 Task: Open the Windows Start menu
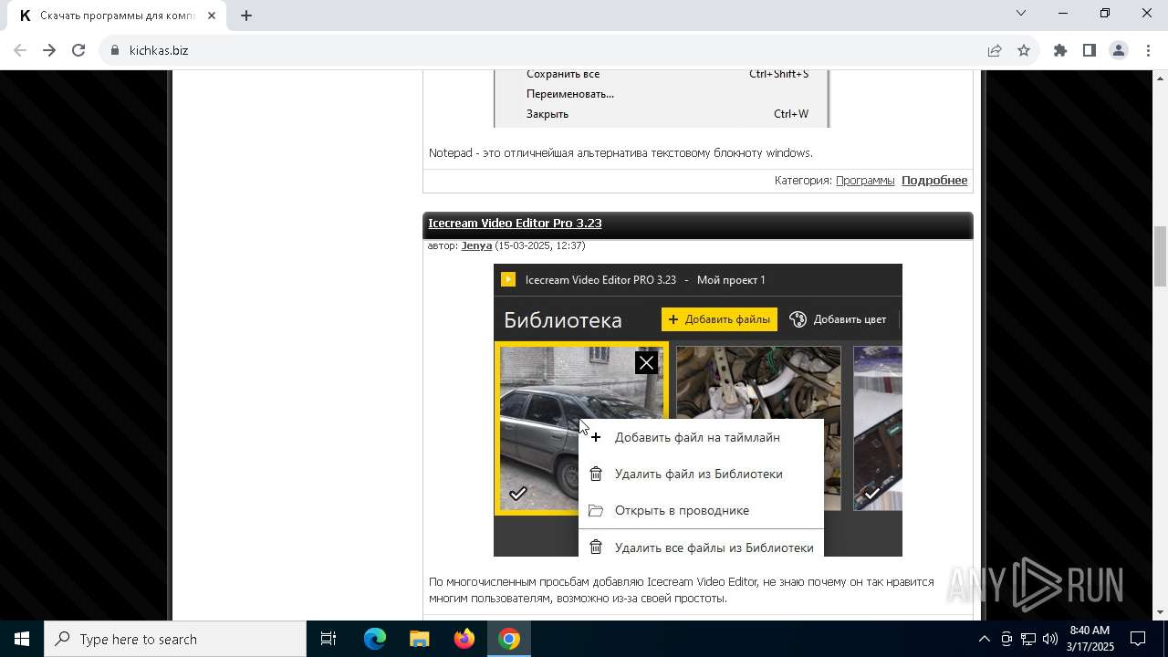coord(22,639)
